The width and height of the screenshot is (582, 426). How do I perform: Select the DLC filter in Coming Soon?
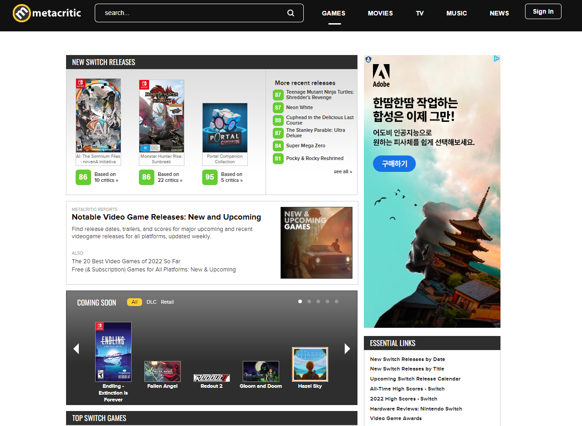click(151, 302)
